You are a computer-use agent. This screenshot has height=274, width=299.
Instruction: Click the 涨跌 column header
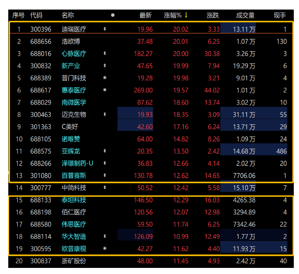coord(213,15)
